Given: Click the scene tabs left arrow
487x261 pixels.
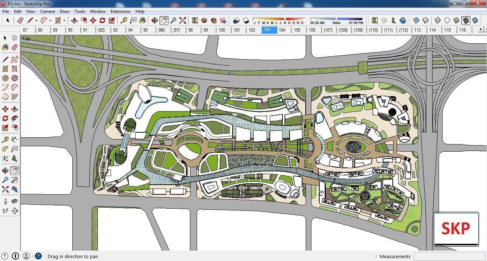Looking at the screenshot, I should 481,30.
